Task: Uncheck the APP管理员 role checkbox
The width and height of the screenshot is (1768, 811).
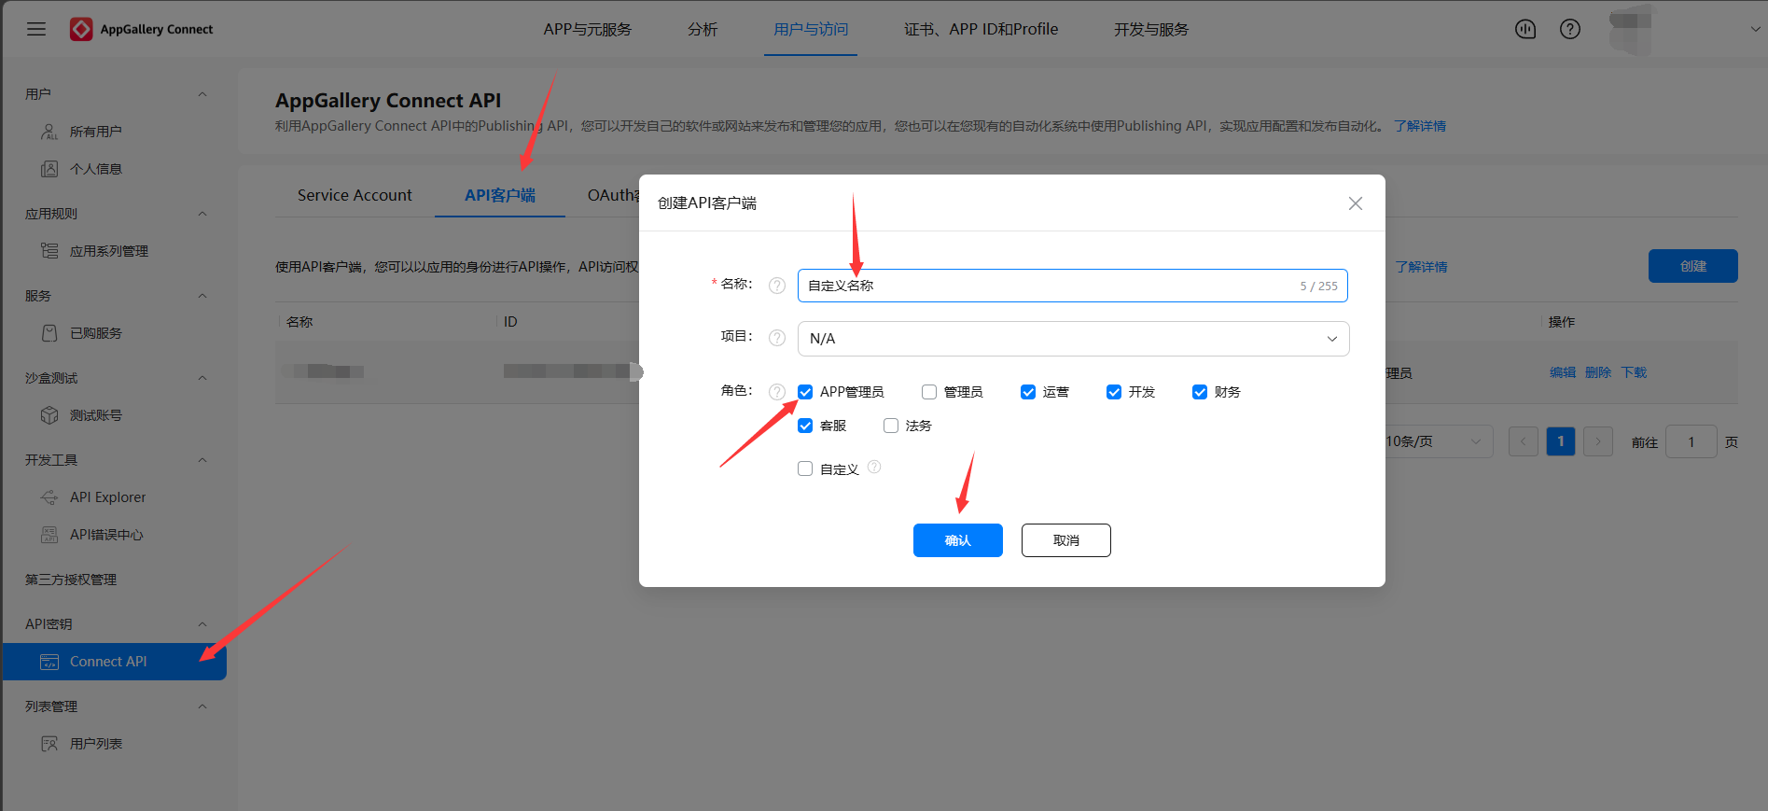Action: coord(805,392)
